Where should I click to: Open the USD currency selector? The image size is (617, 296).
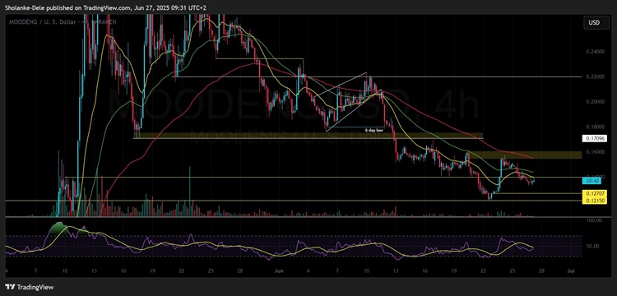pyautogui.click(x=594, y=23)
